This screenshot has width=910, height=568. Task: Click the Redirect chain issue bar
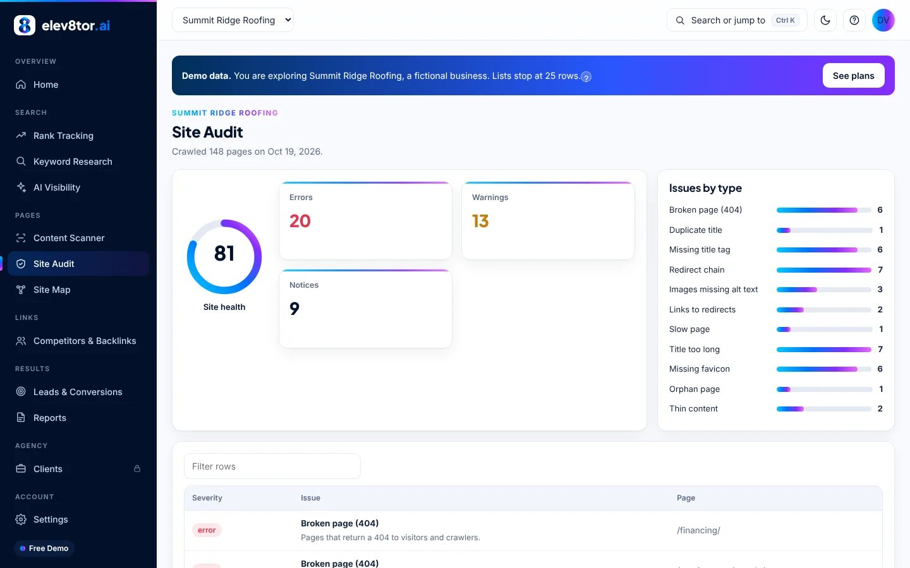tap(824, 270)
